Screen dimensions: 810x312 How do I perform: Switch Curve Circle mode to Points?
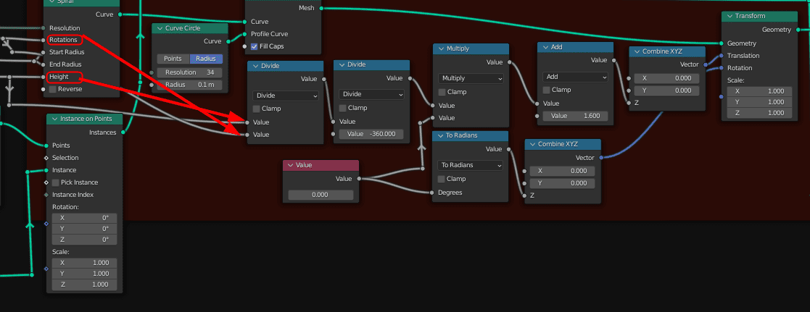[x=173, y=59]
